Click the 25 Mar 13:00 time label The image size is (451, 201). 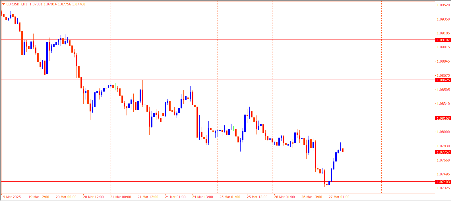coord(257,197)
